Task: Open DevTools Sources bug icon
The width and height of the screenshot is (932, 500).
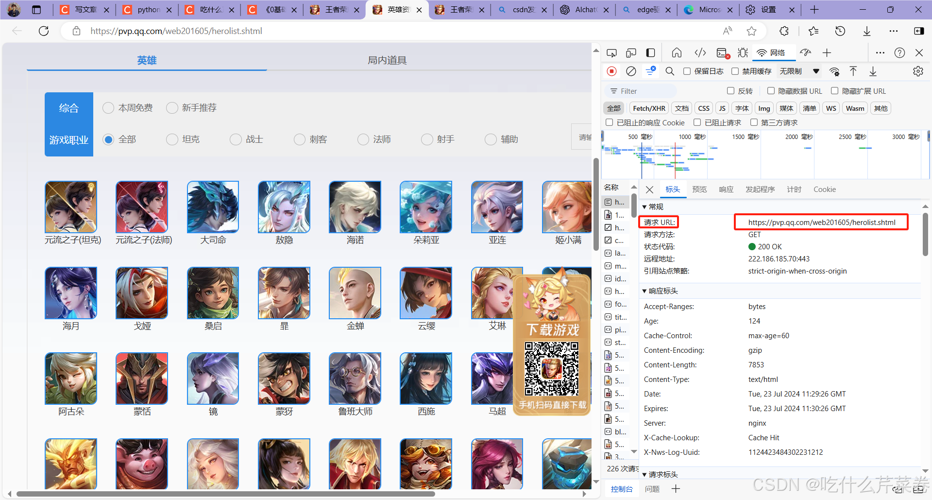Action: pos(743,52)
